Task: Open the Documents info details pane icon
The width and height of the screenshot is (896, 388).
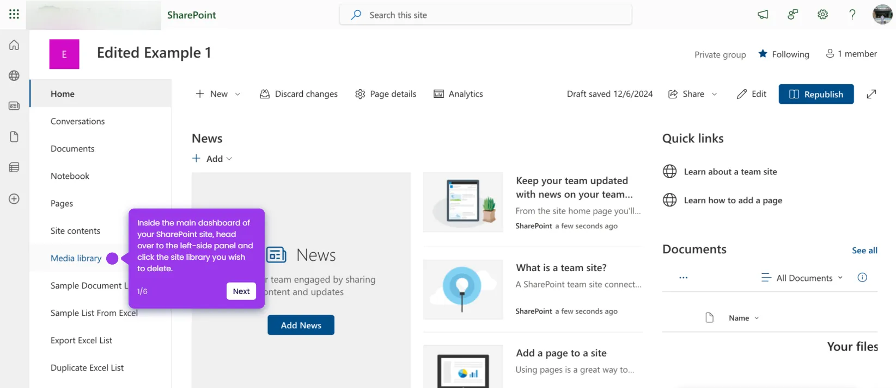Action: pos(862,278)
